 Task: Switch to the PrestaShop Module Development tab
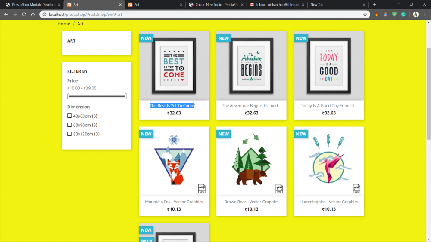coord(33,5)
